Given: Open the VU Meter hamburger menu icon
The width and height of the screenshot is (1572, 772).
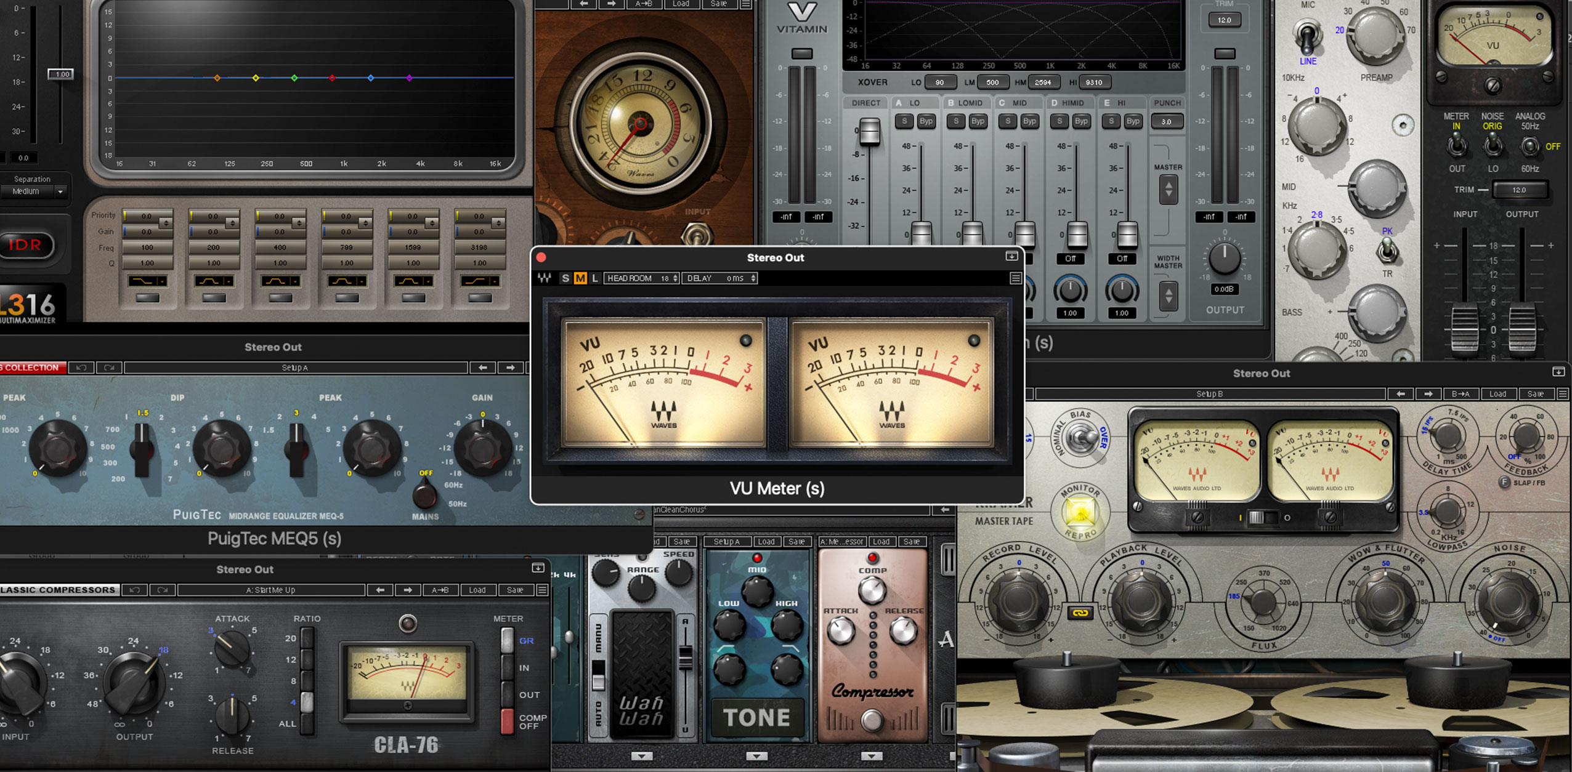Looking at the screenshot, I should tap(1015, 278).
